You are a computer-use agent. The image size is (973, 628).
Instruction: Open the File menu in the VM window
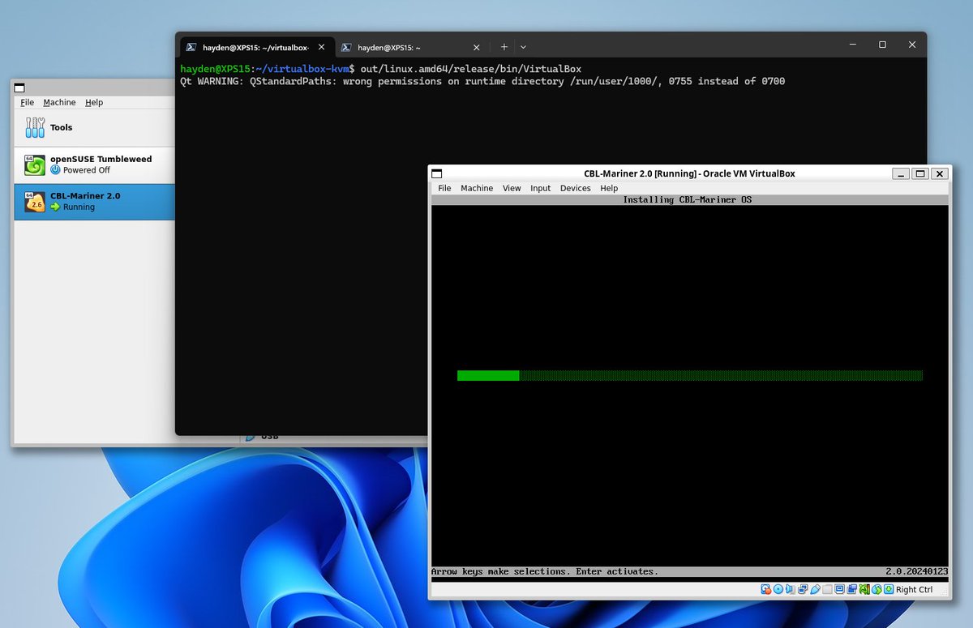point(444,188)
